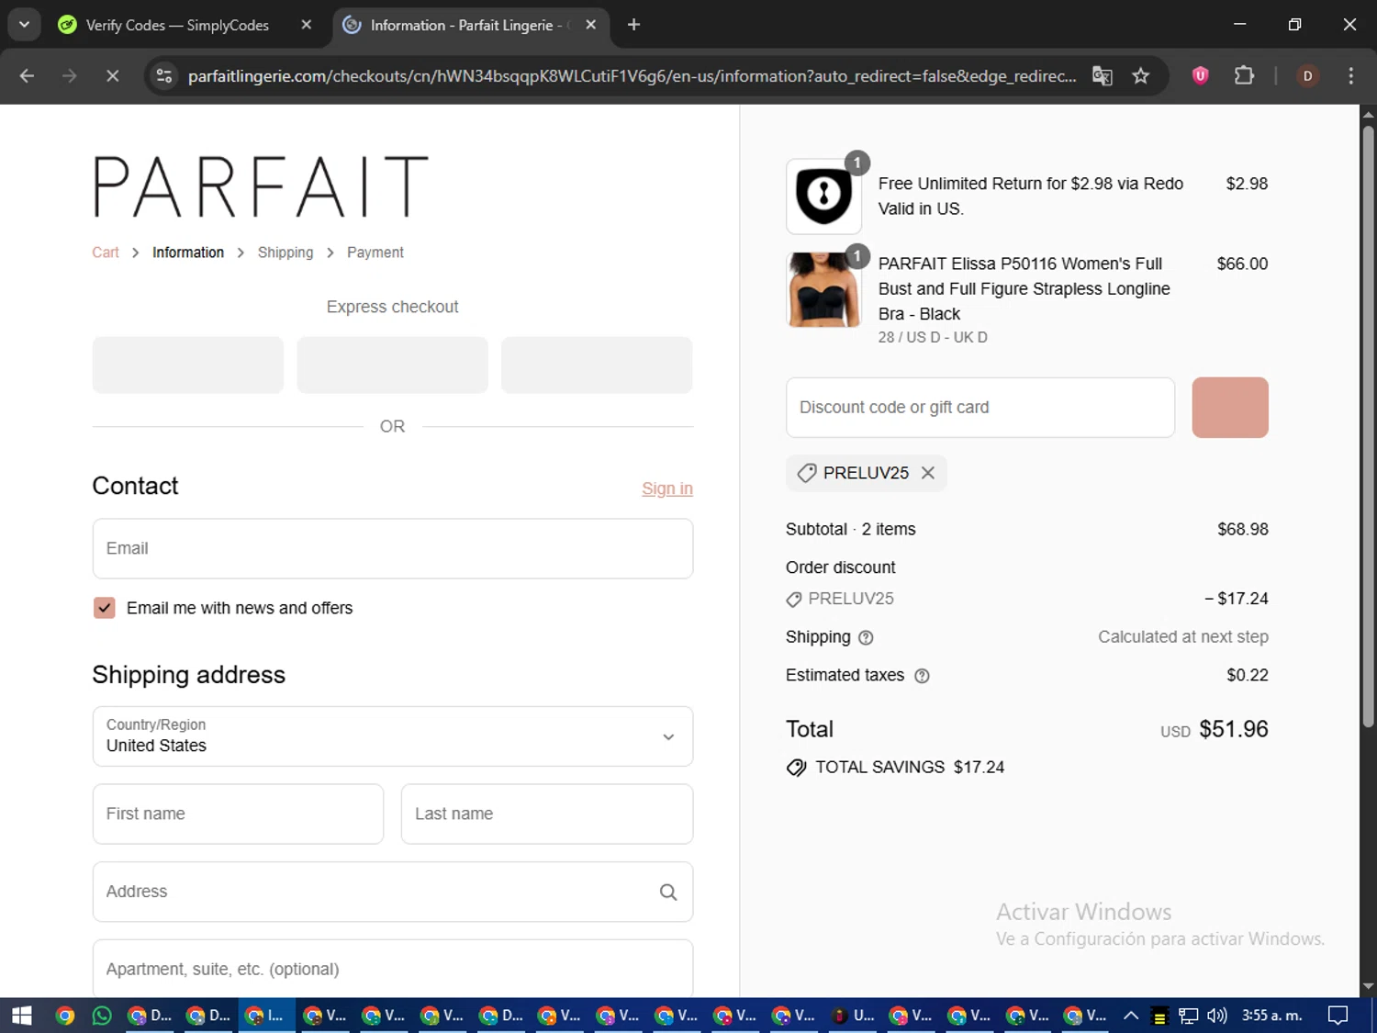Click the Redo return protection thumbnail
The height and width of the screenshot is (1033, 1377).
(x=823, y=196)
